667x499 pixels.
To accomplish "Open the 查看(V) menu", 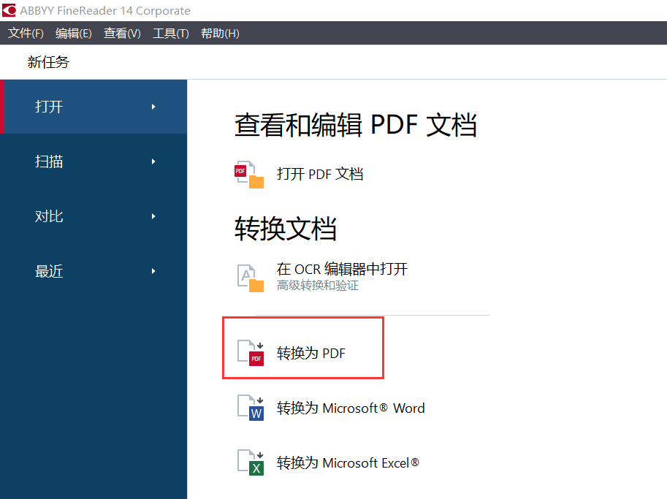I will [x=122, y=33].
